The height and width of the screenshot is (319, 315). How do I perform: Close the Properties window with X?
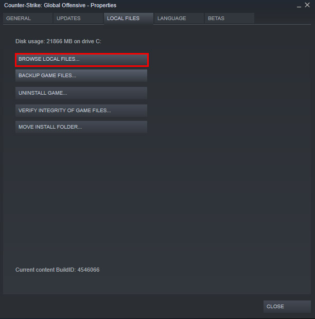click(307, 5)
